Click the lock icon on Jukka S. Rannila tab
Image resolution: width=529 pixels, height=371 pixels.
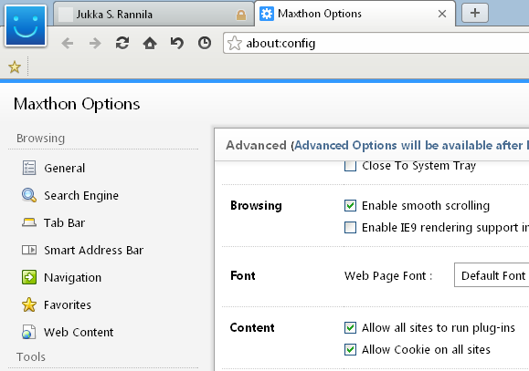[241, 15]
